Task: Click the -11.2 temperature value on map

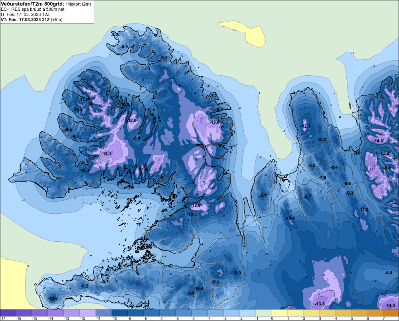Action: pyautogui.click(x=392, y=203)
